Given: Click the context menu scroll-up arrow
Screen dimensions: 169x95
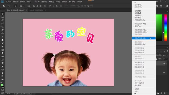Looking at the screenshot, I should 135,2.
